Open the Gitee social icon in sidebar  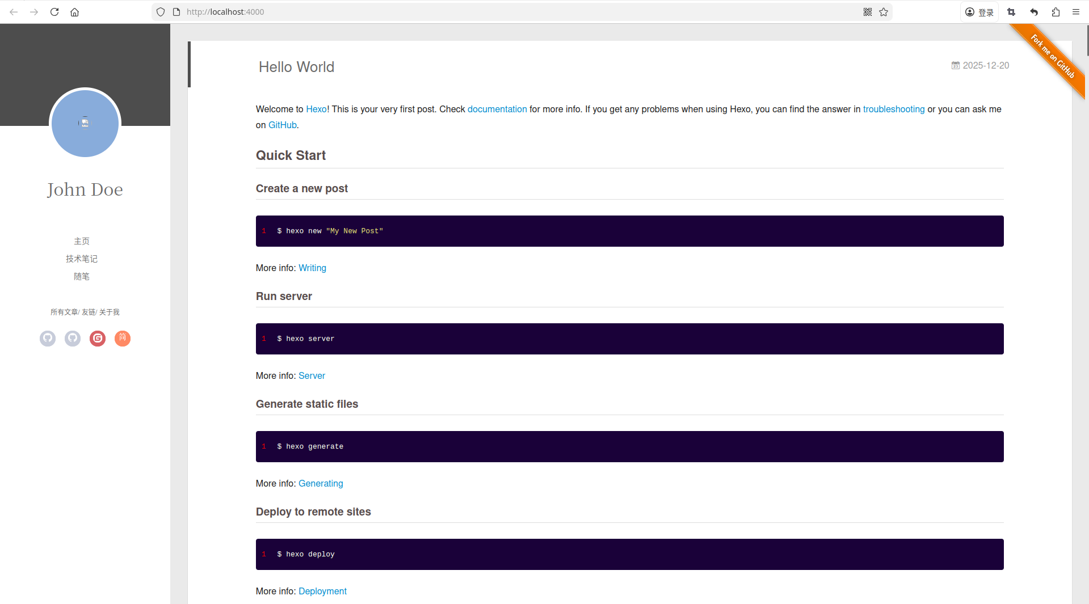98,339
